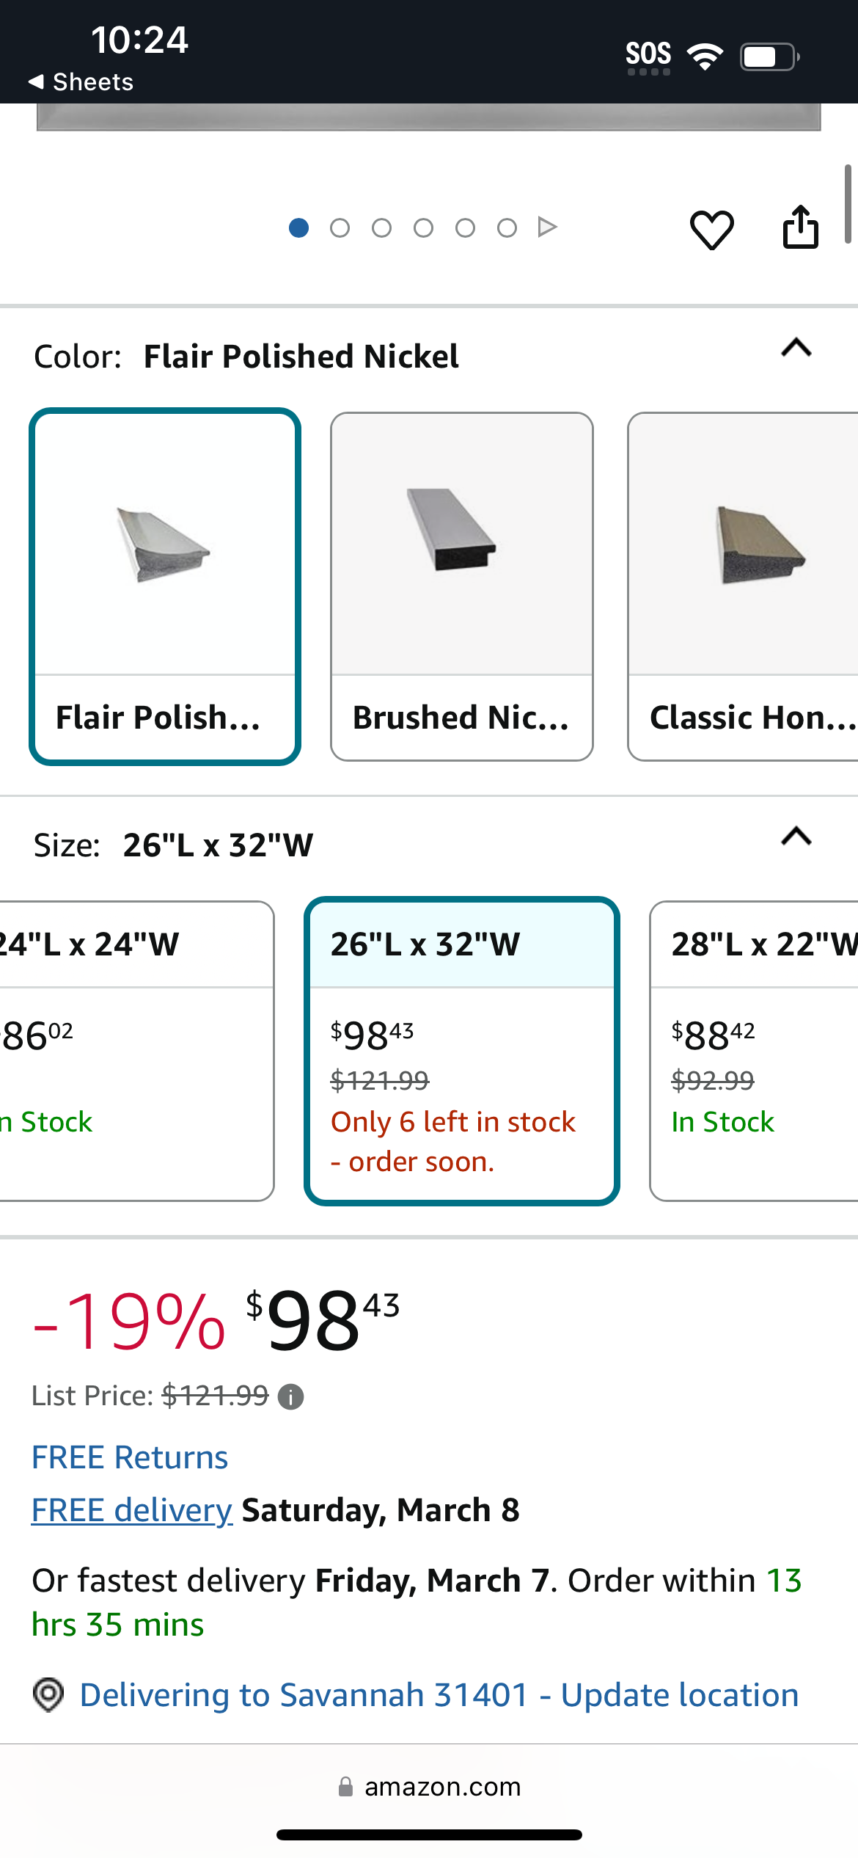The width and height of the screenshot is (858, 1858).
Task: Tap the Wi-Fi status icon
Action: [x=705, y=57]
